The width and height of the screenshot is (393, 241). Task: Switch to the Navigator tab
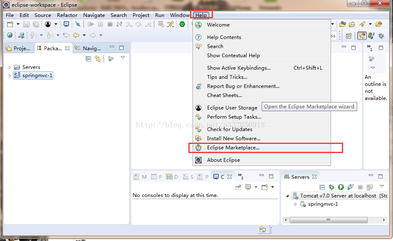(88, 48)
